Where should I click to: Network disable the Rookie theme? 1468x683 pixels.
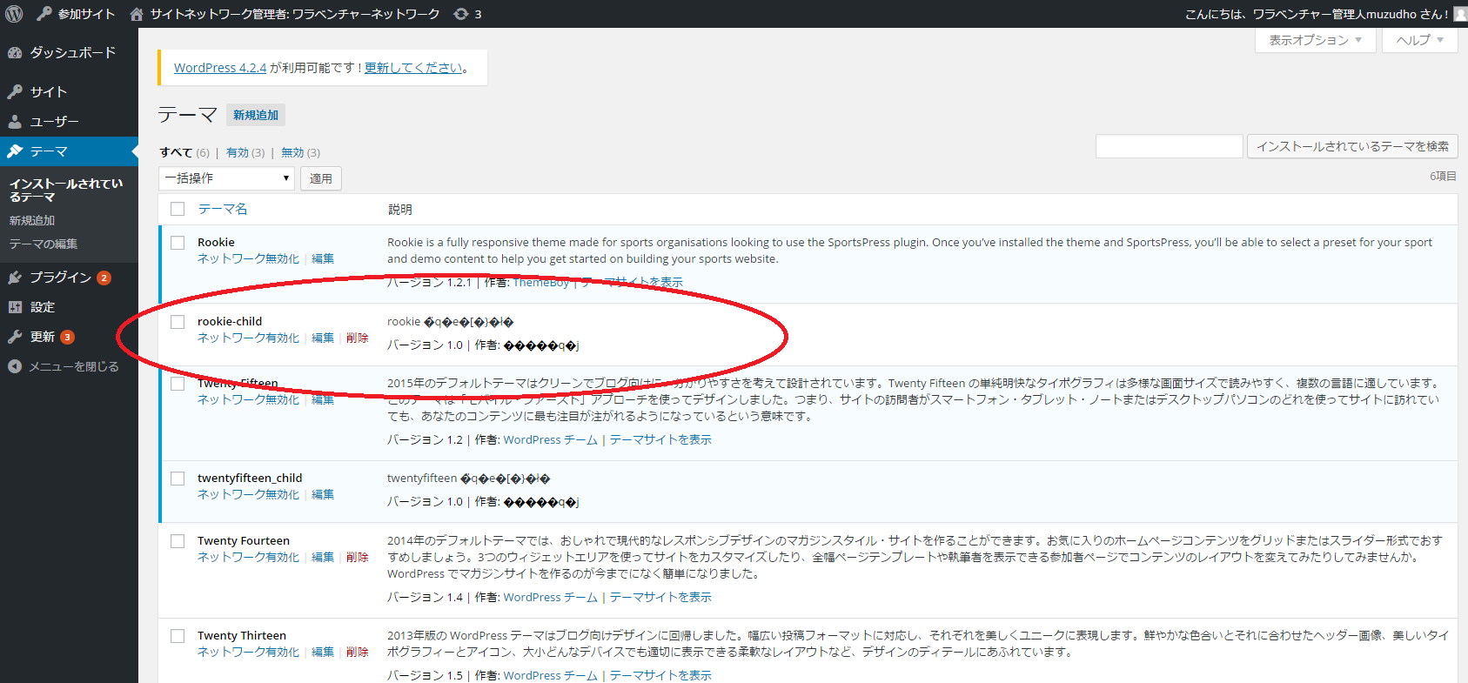coord(248,259)
